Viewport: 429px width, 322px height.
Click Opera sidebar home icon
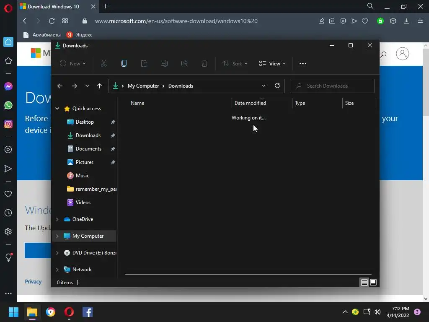8,42
